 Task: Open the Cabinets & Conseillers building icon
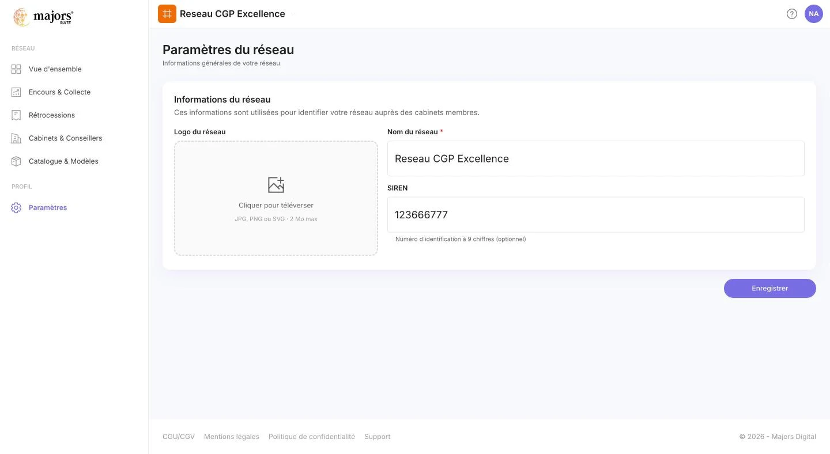click(x=16, y=138)
